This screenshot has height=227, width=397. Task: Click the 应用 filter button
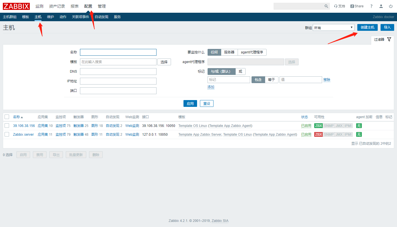pyautogui.click(x=190, y=103)
